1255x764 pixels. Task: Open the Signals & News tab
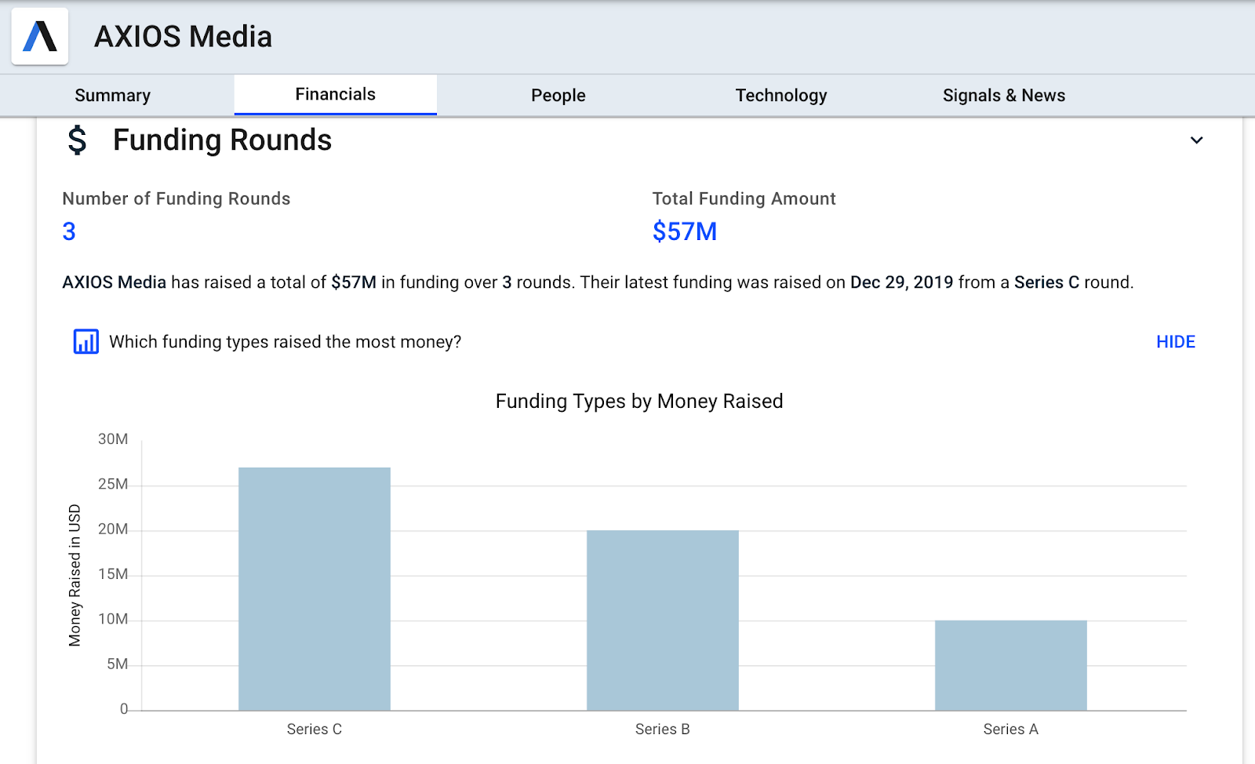point(1004,96)
